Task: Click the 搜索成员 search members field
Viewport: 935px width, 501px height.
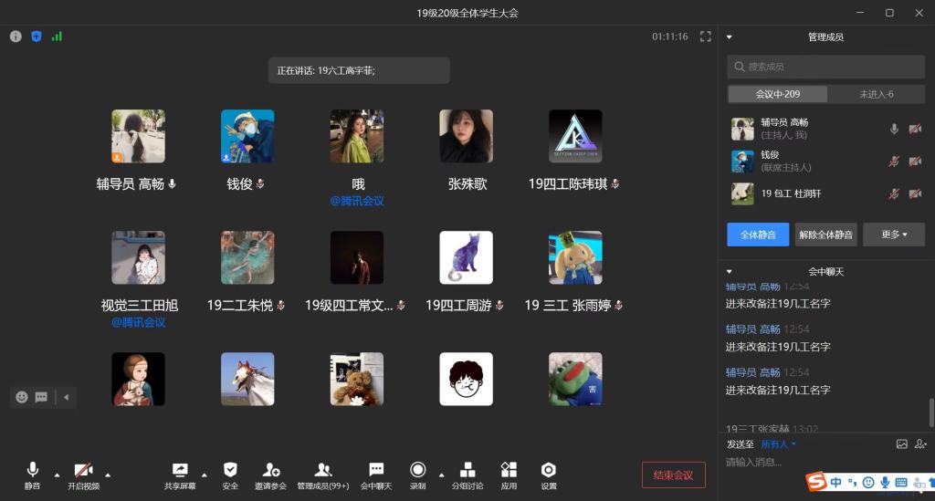Action: (x=825, y=67)
